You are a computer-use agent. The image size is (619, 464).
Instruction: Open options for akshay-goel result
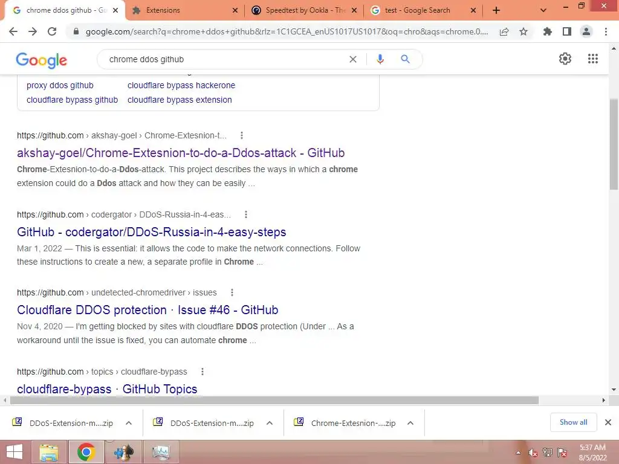(x=242, y=135)
